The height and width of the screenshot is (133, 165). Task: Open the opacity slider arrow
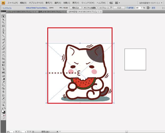(x=142, y=8)
